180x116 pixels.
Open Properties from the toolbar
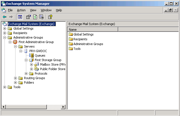(x=28, y=17)
